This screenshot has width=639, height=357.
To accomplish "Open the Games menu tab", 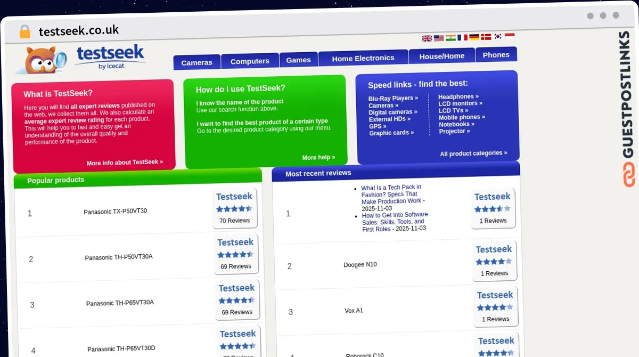I will click(298, 60).
